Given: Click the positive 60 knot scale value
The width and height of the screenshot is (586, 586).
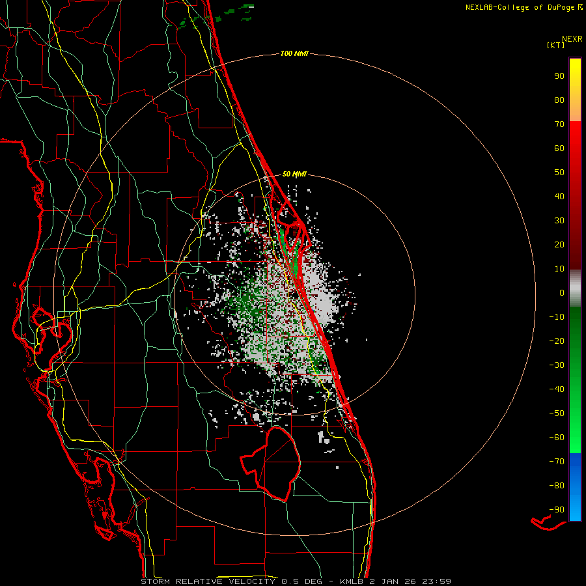Looking at the screenshot, I should 559,148.
